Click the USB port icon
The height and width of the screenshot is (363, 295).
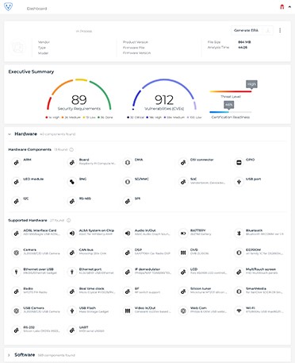coord(239,182)
